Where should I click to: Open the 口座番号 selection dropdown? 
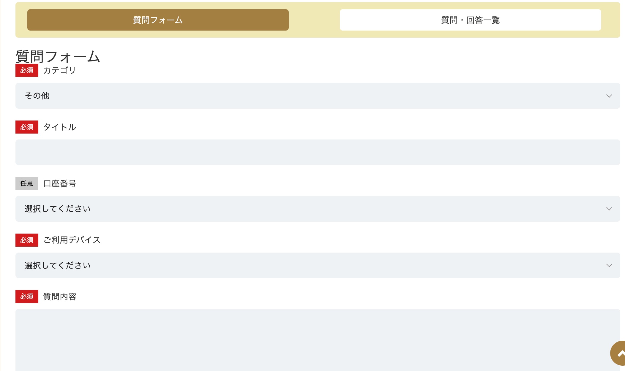click(318, 209)
